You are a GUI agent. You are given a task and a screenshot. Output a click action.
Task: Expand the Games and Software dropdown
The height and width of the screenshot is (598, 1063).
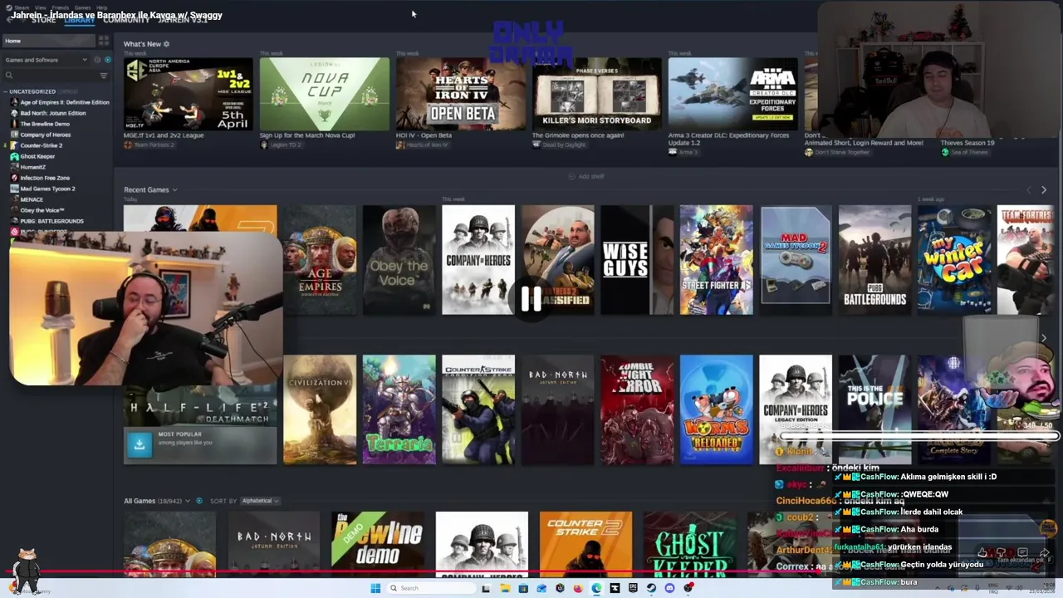(x=46, y=60)
